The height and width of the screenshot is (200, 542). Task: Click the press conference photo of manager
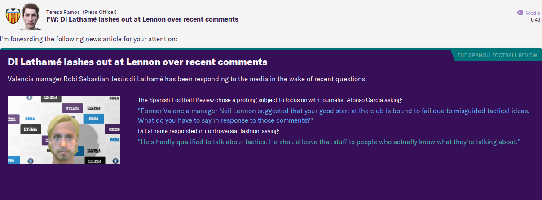64,130
